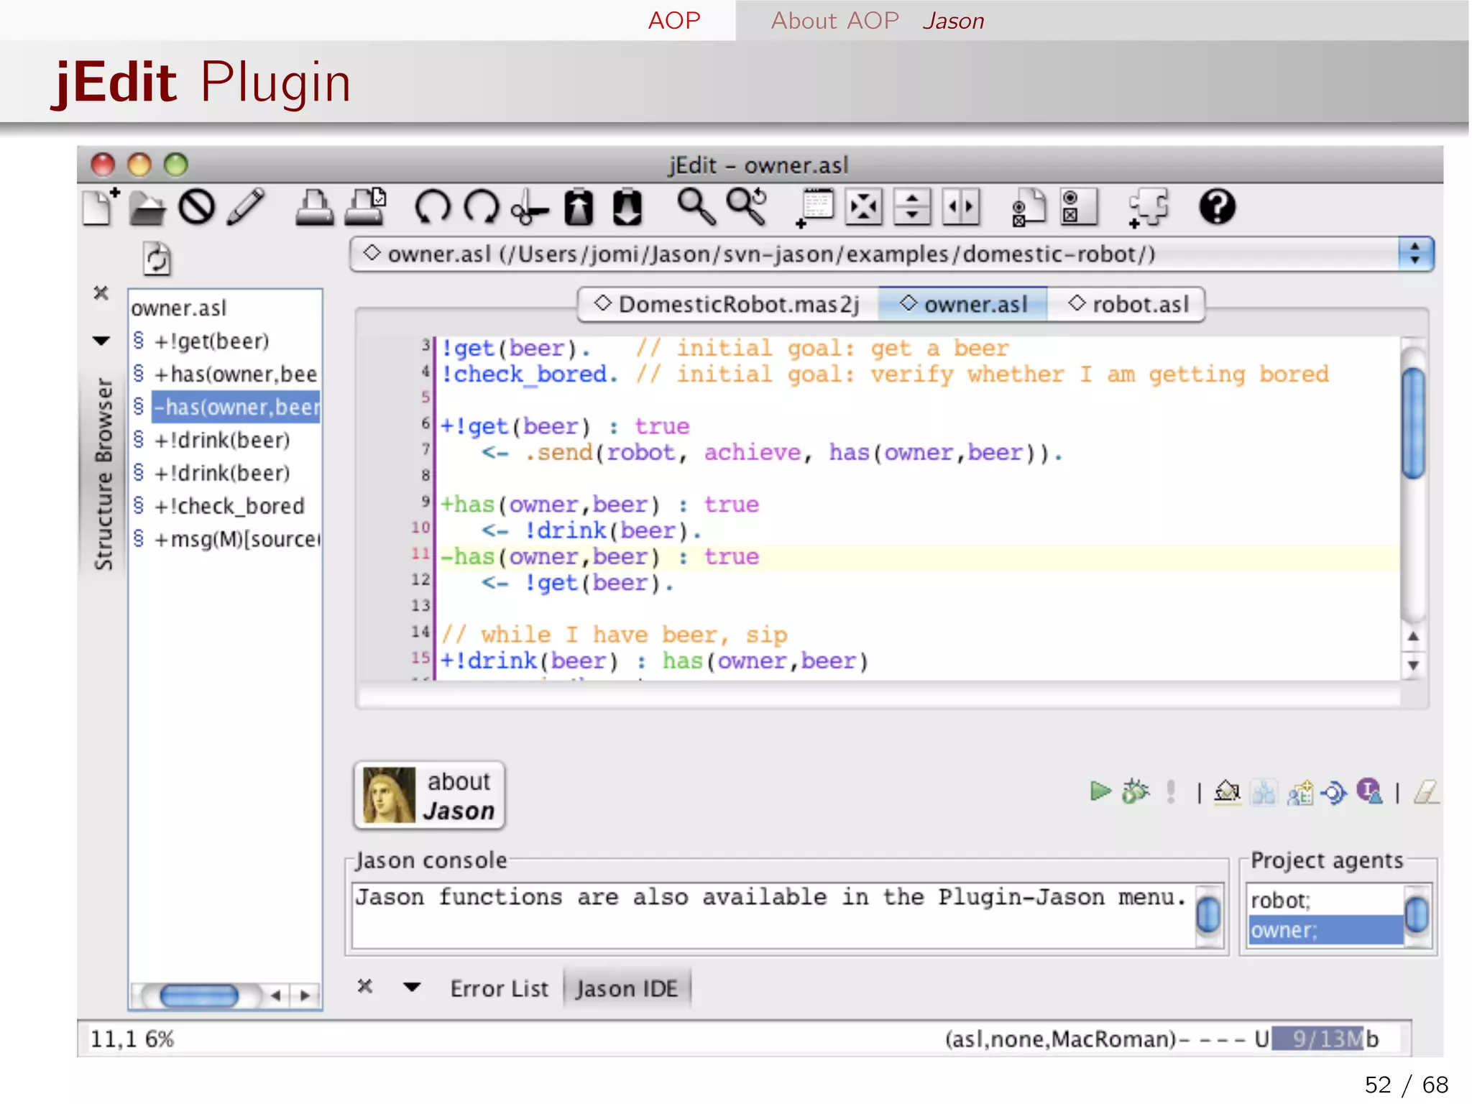
Task: Open the blue circular arrows icon
Action: pyautogui.click(x=1334, y=793)
